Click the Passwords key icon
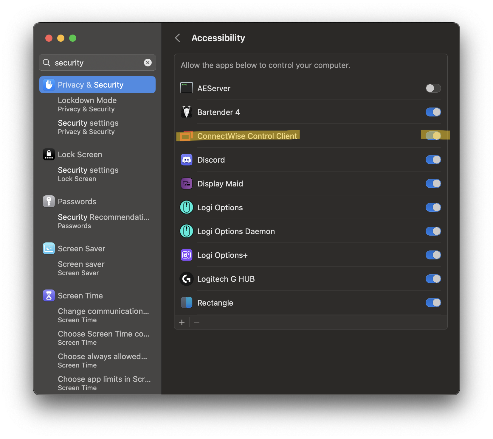The image size is (493, 439). coord(49,201)
